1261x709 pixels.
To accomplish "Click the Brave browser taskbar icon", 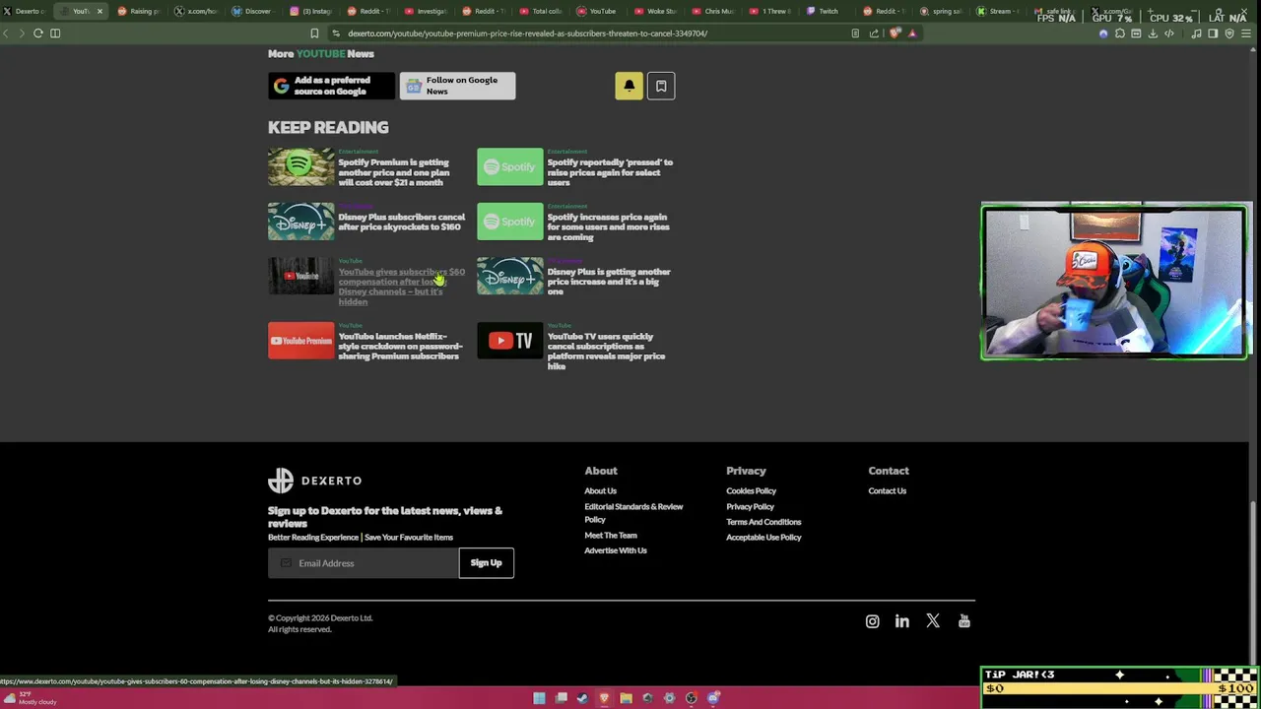I will (x=604, y=698).
